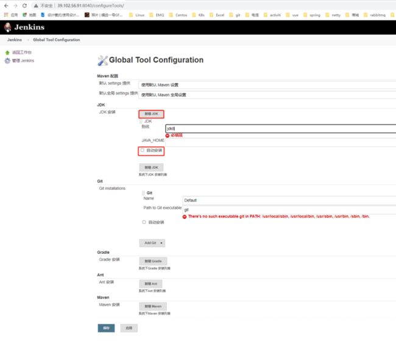The image size is (396, 358).
Task: Click the browser address bar URL
Action: tap(91, 5)
